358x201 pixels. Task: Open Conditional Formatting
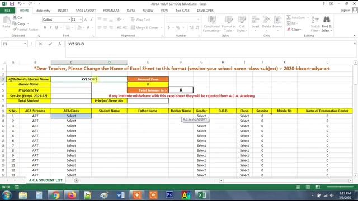click(x=212, y=23)
